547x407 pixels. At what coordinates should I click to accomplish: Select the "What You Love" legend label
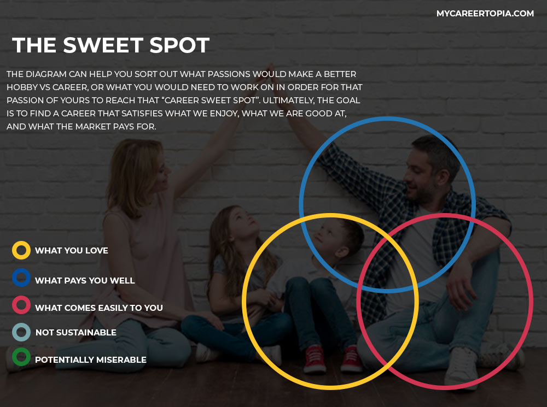click(72, 251)
